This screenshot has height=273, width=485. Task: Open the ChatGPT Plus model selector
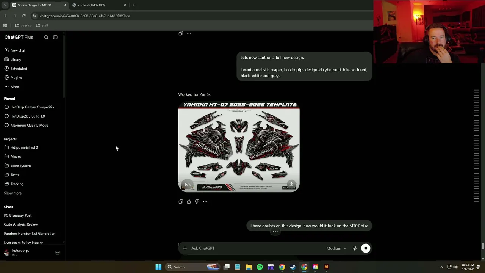[19, 37]
